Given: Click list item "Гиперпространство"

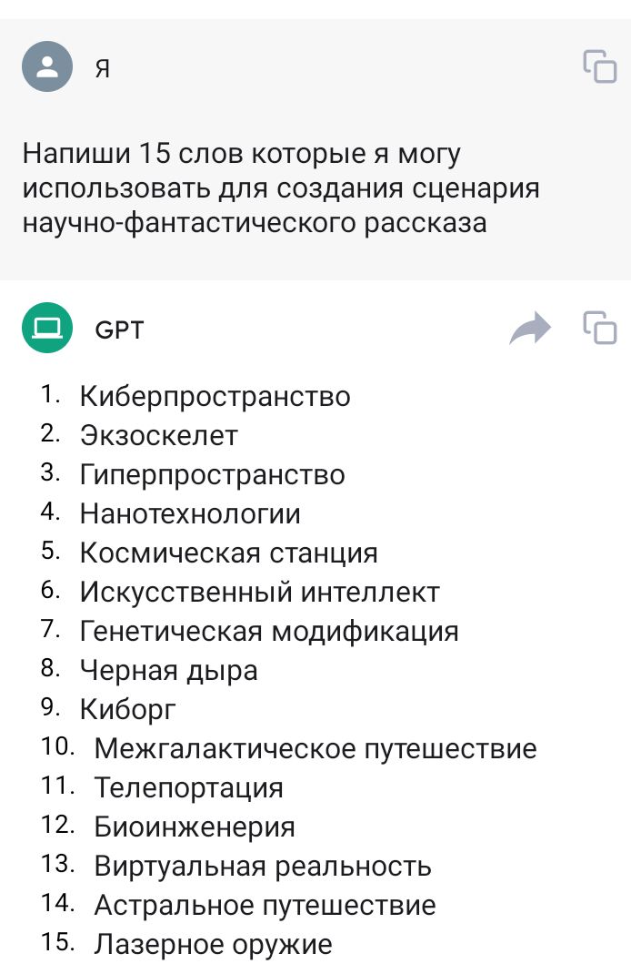Looking at the screenshot, I should pos(212,475).
